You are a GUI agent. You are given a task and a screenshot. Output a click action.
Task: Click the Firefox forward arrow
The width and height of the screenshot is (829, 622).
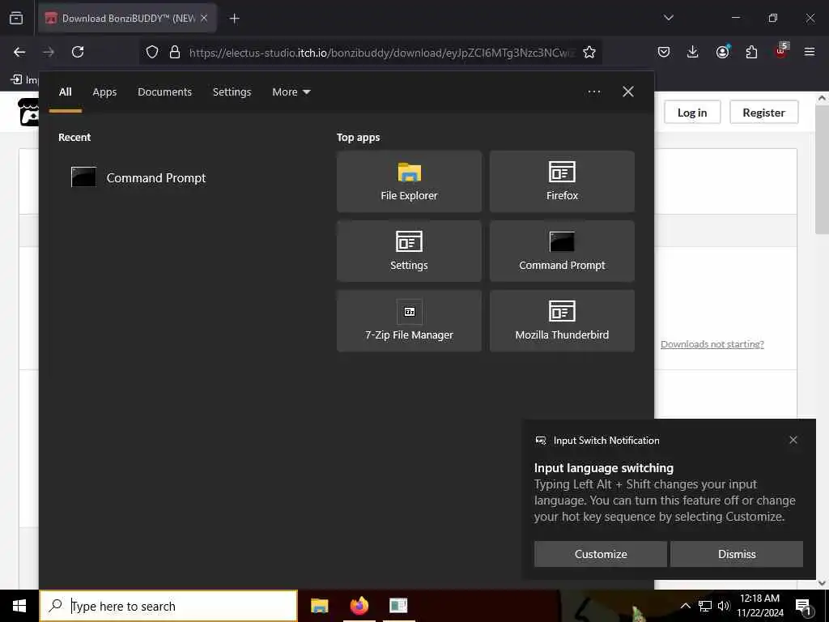click(x=49, y=52)
